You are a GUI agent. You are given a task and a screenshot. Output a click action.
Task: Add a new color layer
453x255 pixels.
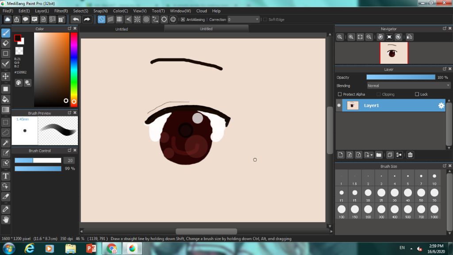[341, 155]
